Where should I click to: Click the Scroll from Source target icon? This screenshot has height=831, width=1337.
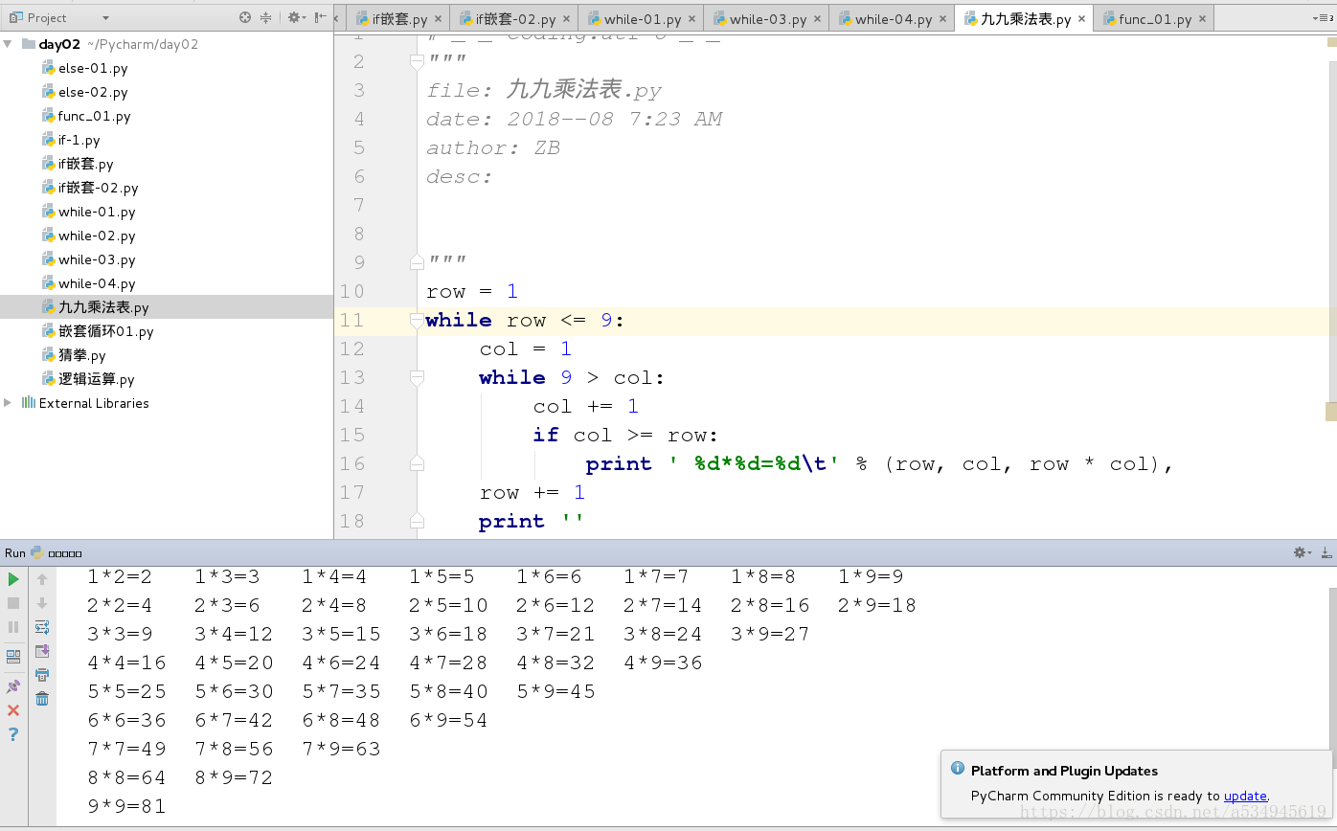pyautogui.click(x=245, y=17)
